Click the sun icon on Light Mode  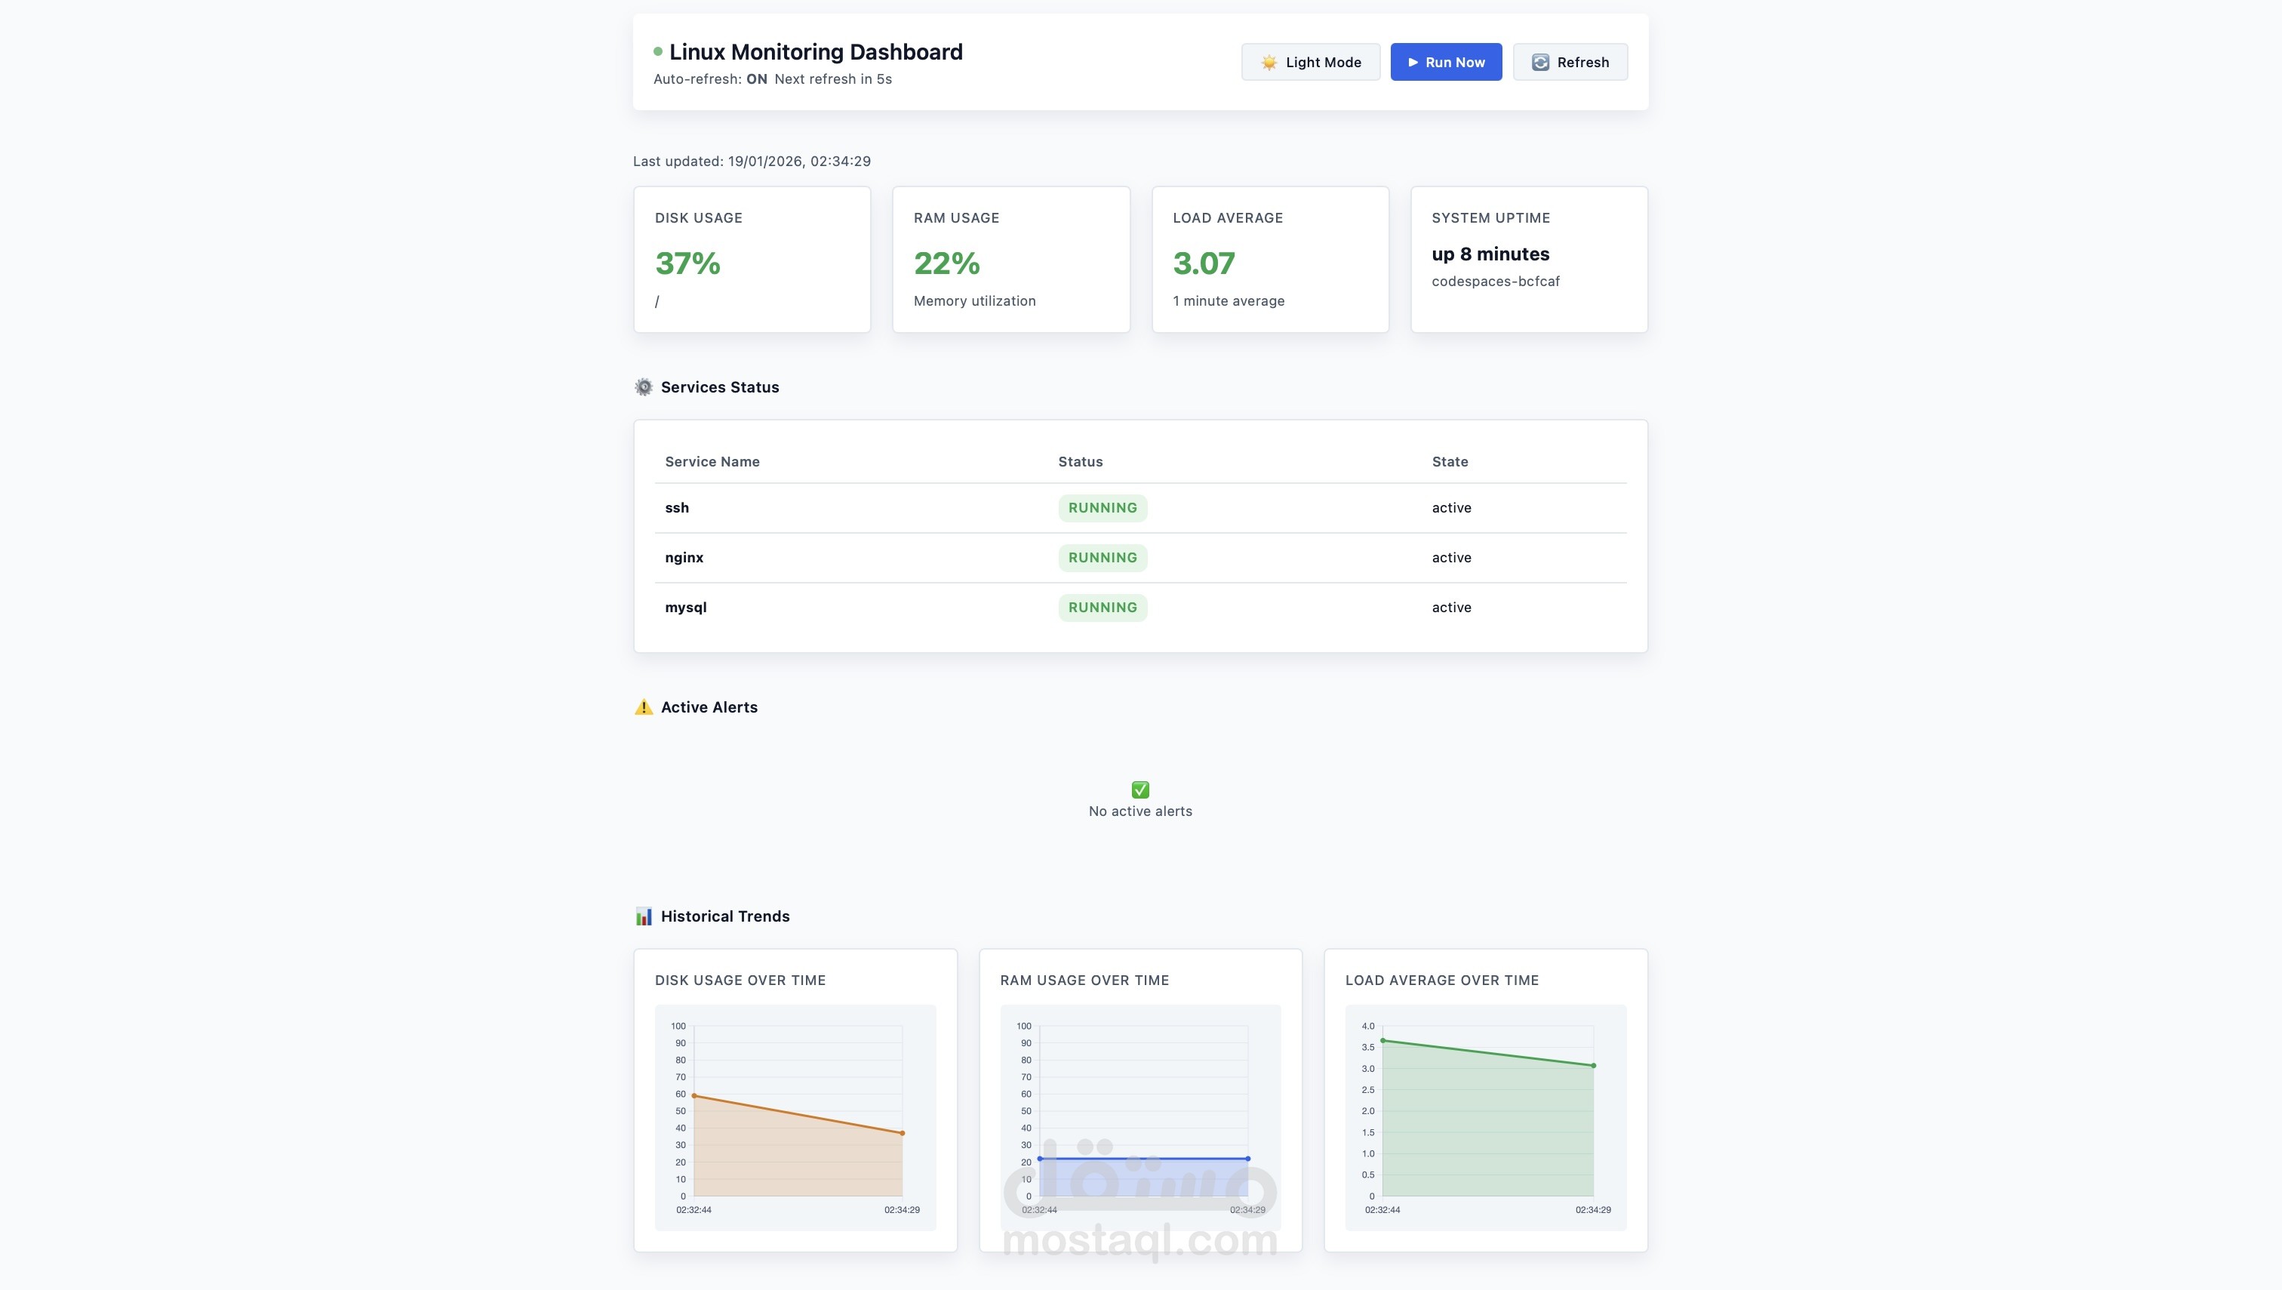[1269, 62]
